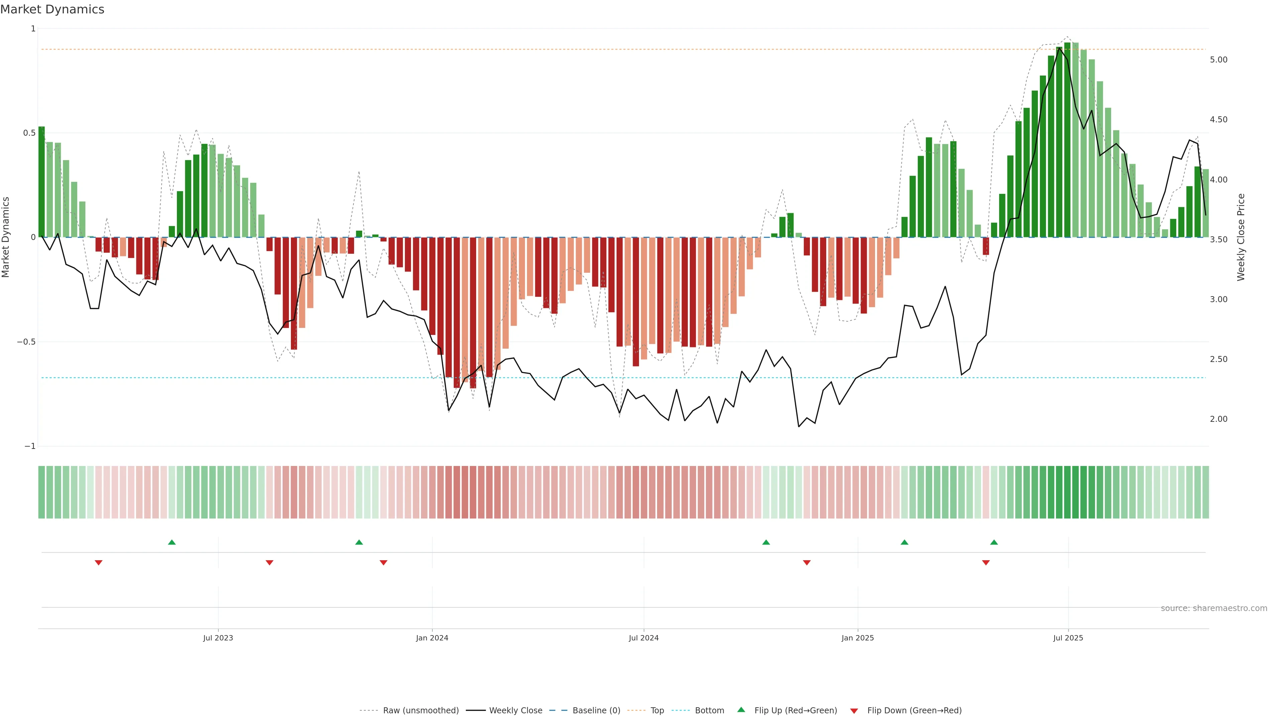Click the Market Dynamics chart title

point(52,9)
